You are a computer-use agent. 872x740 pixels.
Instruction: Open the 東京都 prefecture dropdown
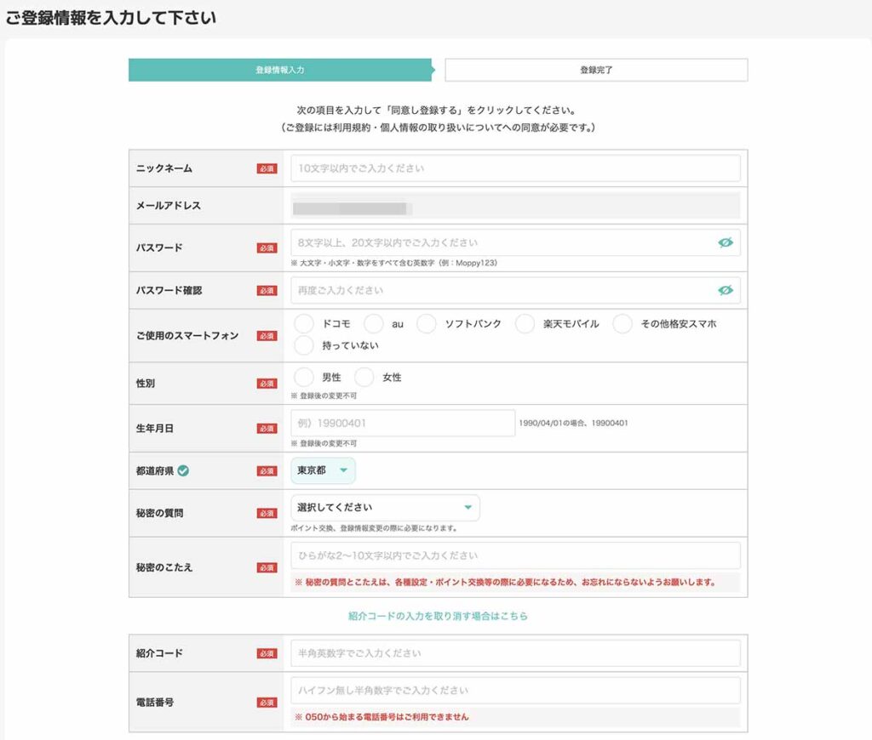[x=323, y=470]
